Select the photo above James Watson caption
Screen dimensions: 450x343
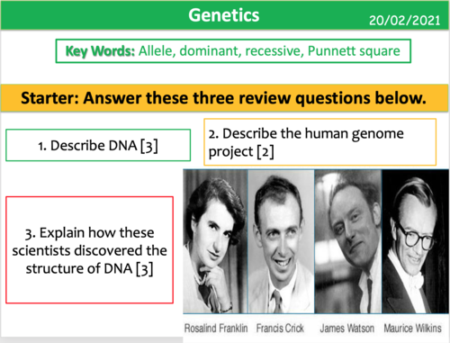click(348, 241)
